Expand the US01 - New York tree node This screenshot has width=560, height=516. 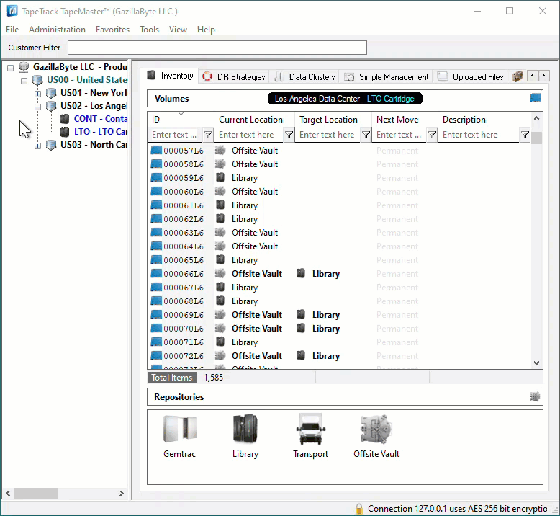37,94
